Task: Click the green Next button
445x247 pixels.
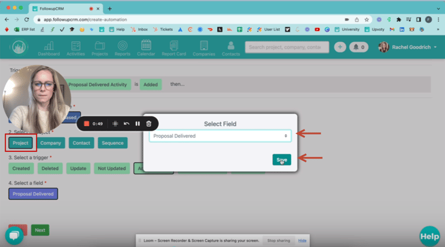Action: point(40,230)
